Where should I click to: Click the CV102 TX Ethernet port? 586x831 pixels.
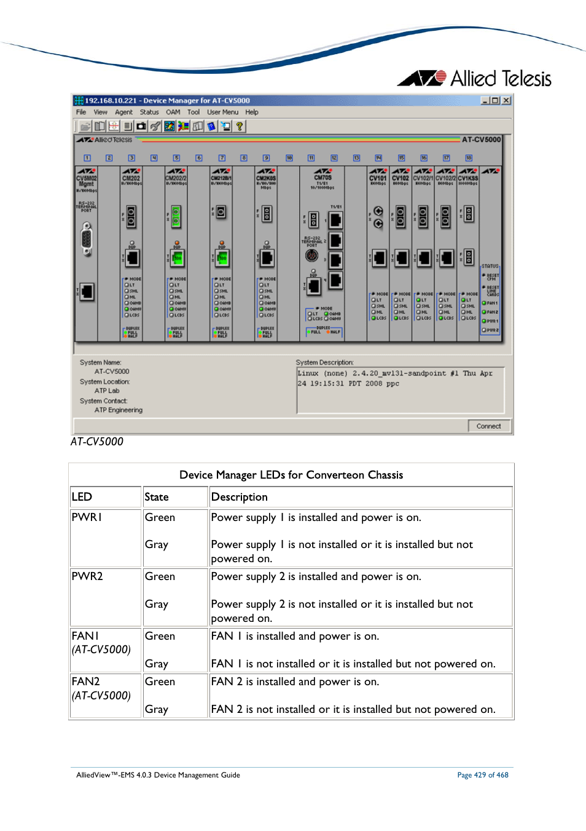click(402, 258)
